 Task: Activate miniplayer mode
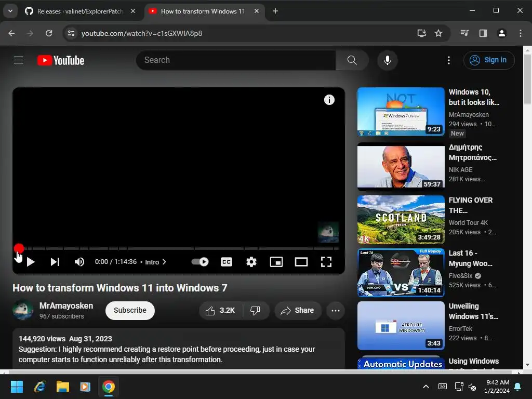point(276,262)
